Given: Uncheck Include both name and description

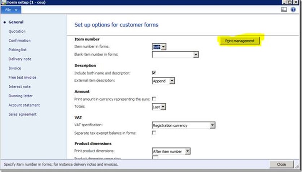Looking at the screenshot, I should tap(154, 73).
